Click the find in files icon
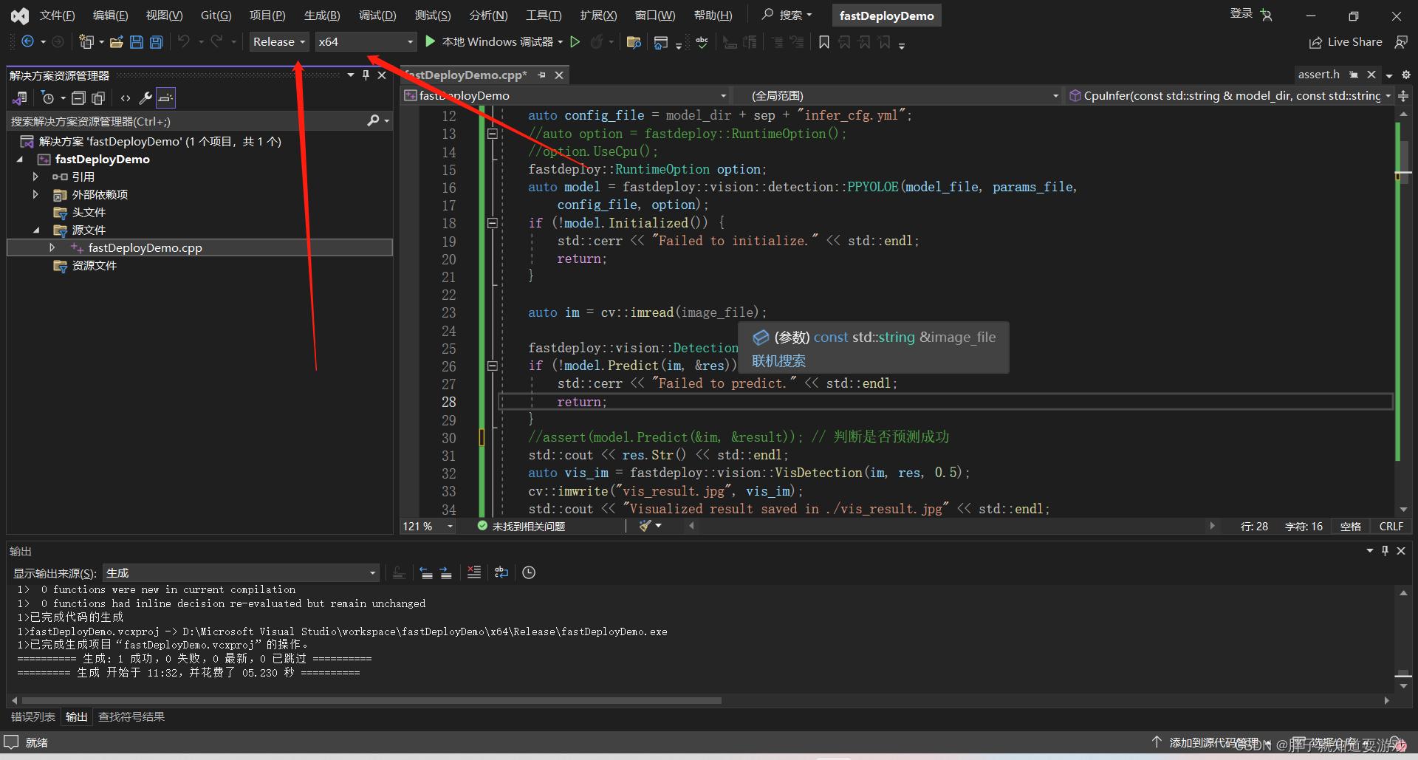1418x760 pixels. [634, 42]
